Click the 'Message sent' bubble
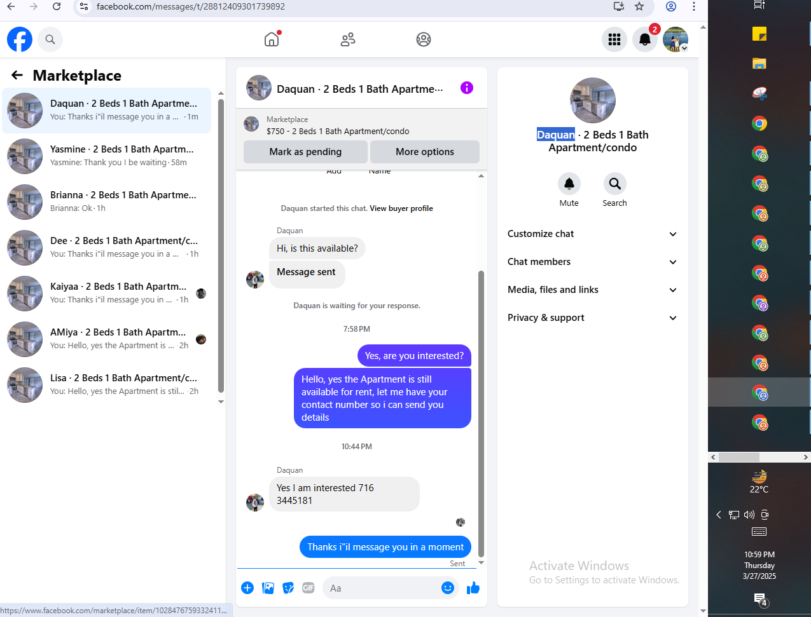Viewport: 811px width, 617px height. tap(307, 275)
